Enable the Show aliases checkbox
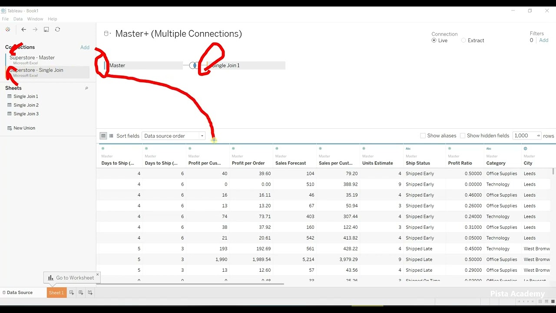 pyautogui.click(x=423, y=136)
